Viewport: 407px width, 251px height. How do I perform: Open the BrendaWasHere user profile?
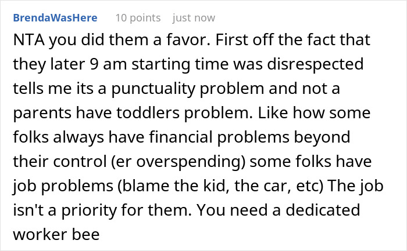click(x=55, y=18)
